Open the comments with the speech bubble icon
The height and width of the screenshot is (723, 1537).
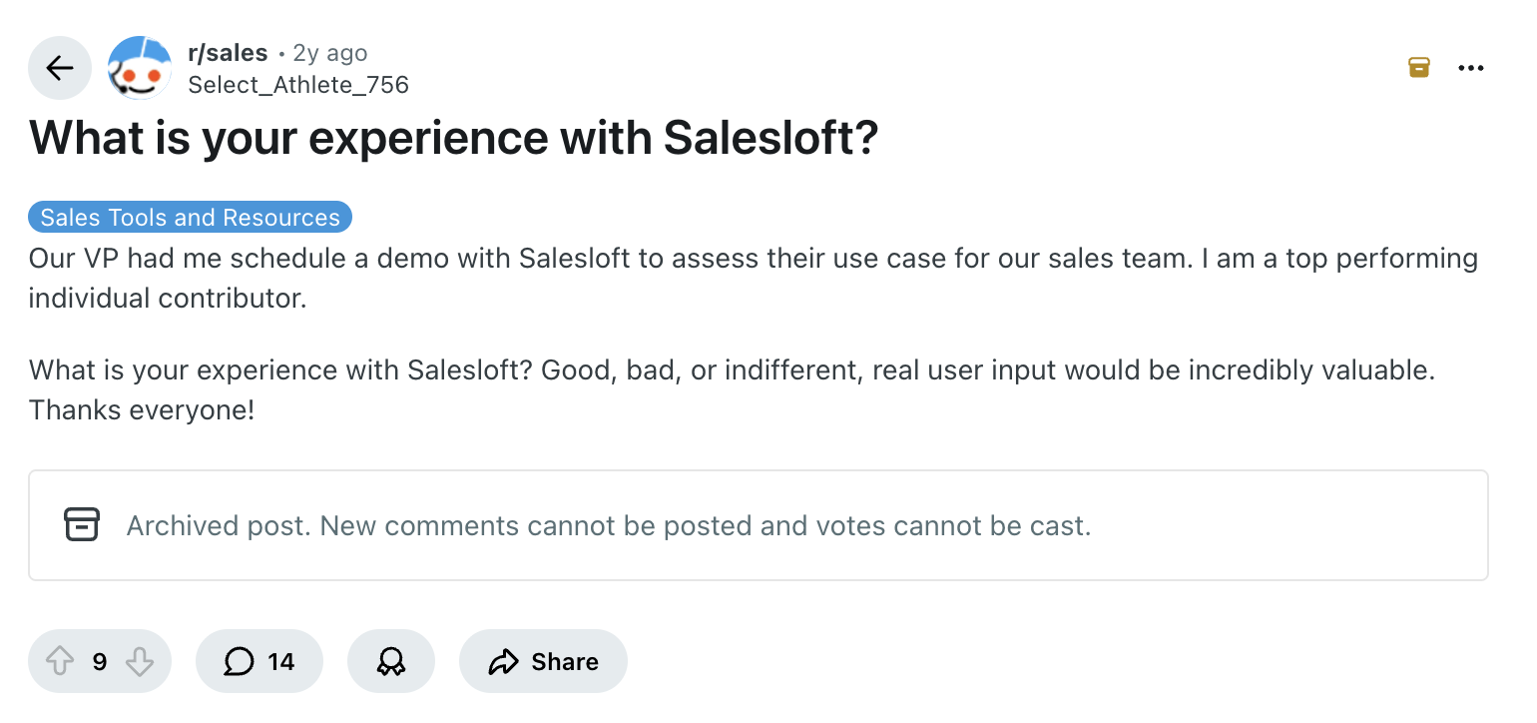(x=239, y=661)
